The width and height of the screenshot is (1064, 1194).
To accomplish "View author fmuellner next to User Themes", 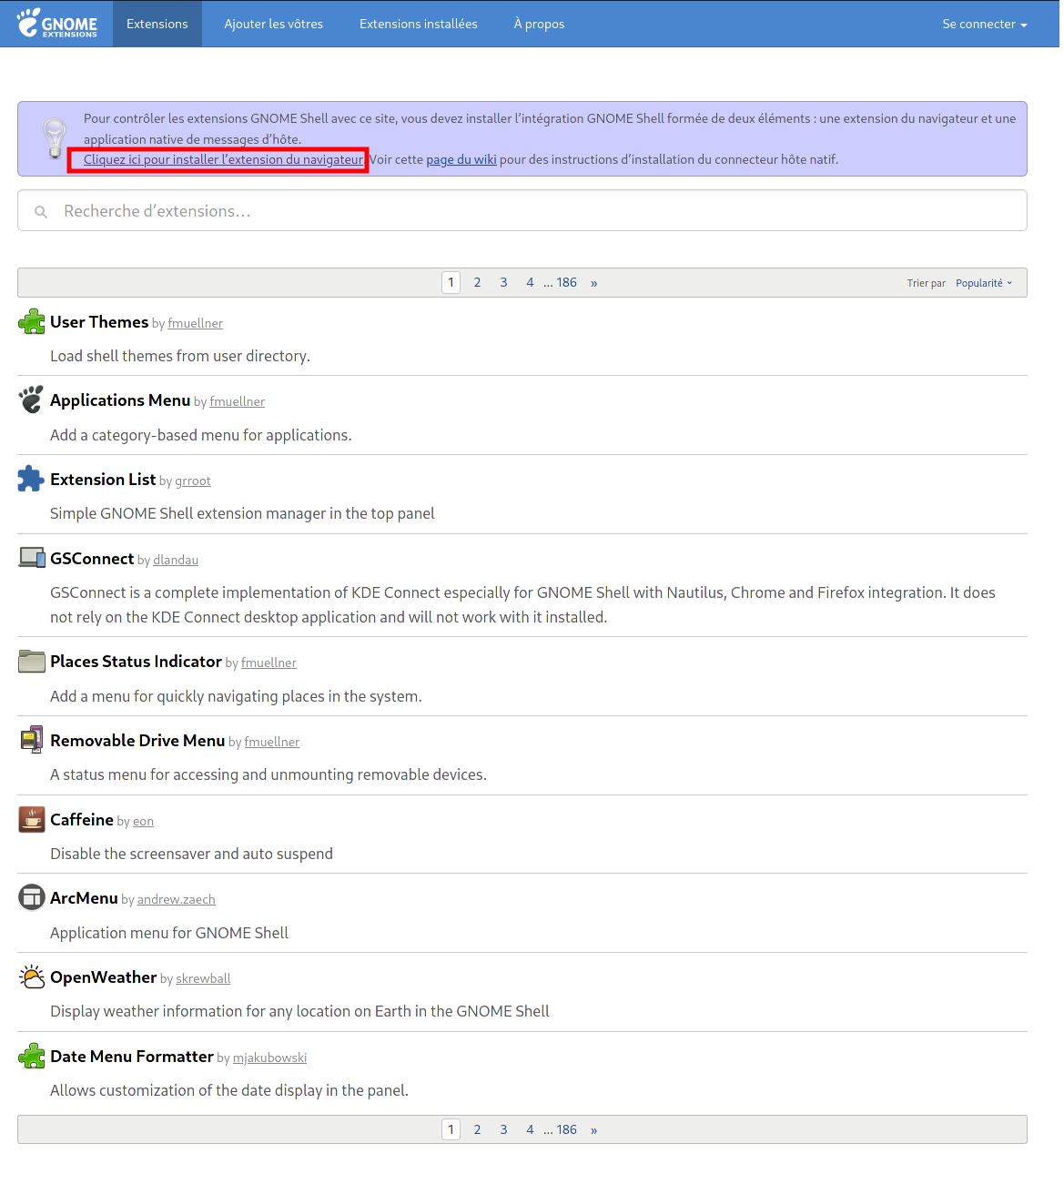I will pyautogui.click(x=195, y=324).
